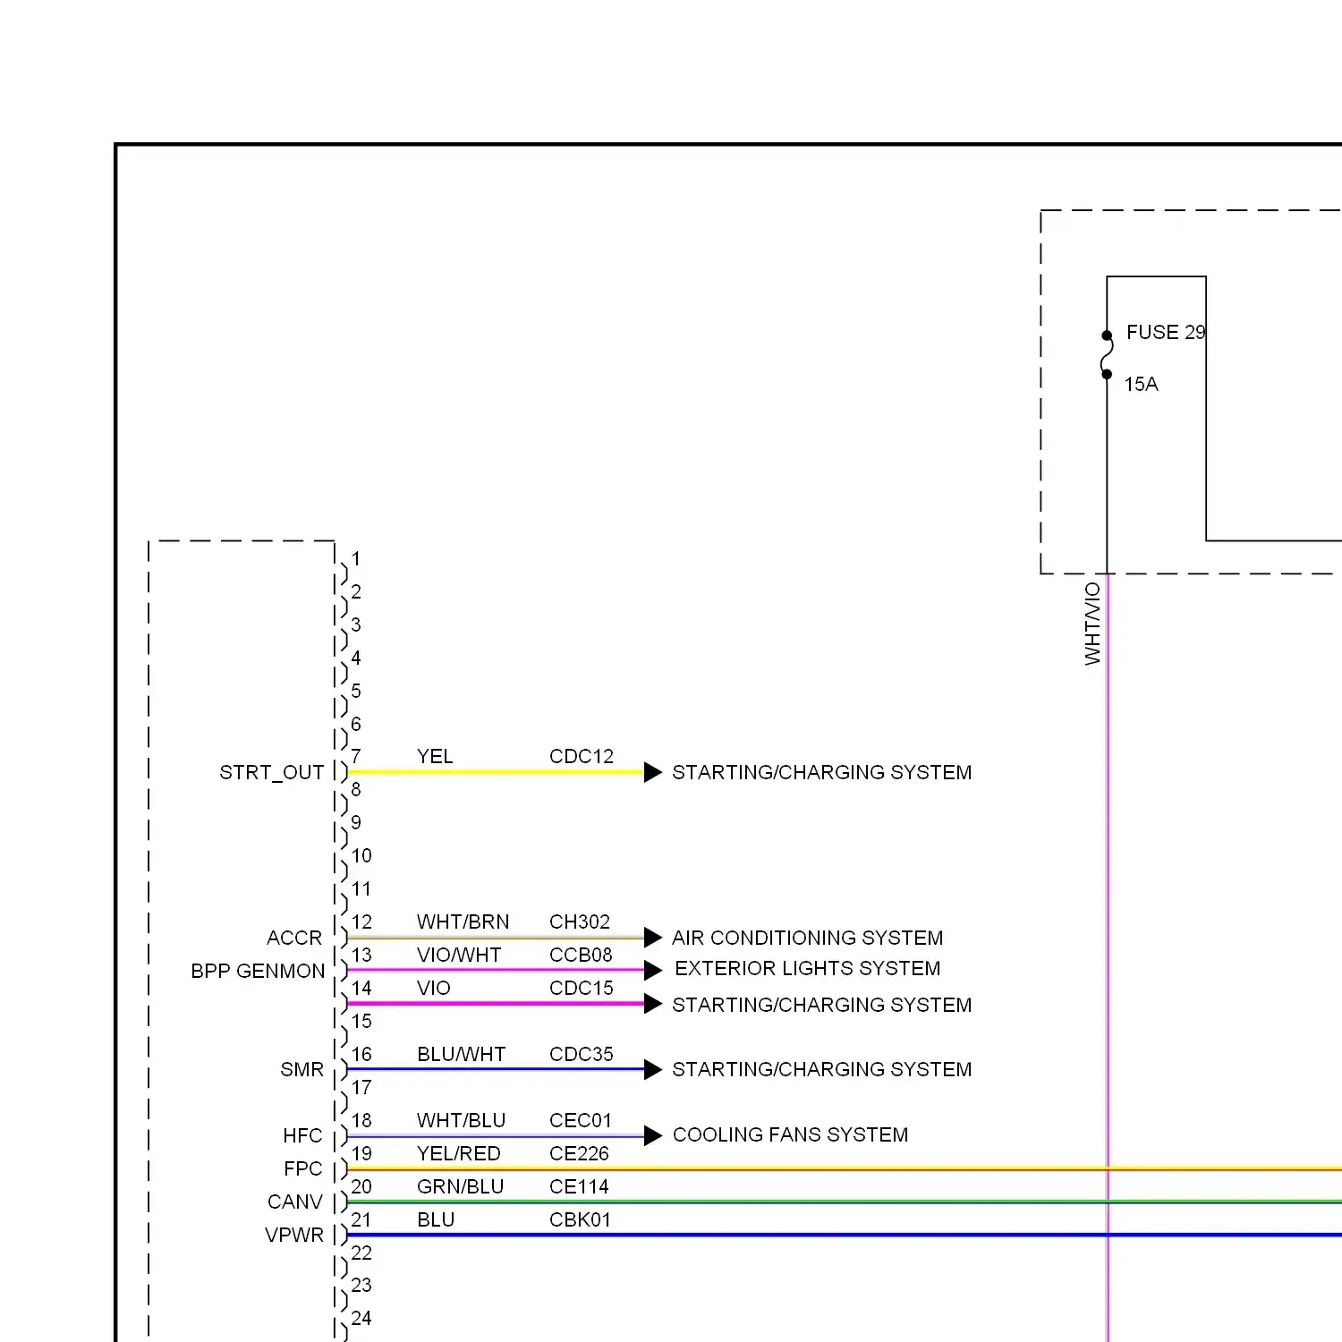
Task: Click the BPP GENMON pin label
Action: pos(258,971)
